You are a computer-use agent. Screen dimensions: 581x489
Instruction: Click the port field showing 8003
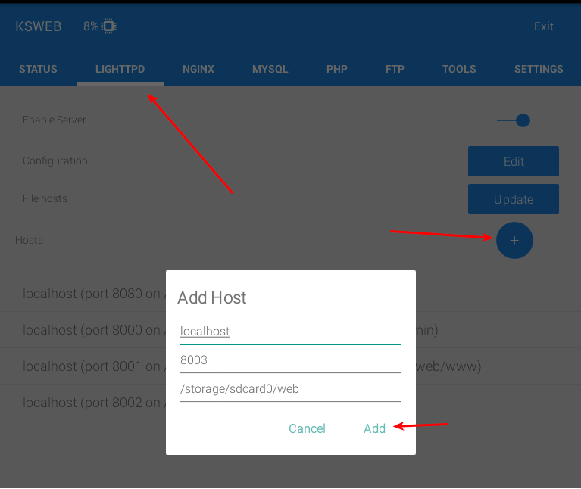[291, 360]
